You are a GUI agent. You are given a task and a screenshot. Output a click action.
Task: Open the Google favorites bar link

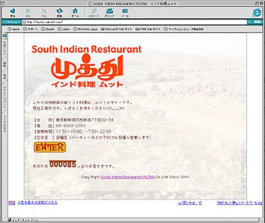[x=48, y=29]
